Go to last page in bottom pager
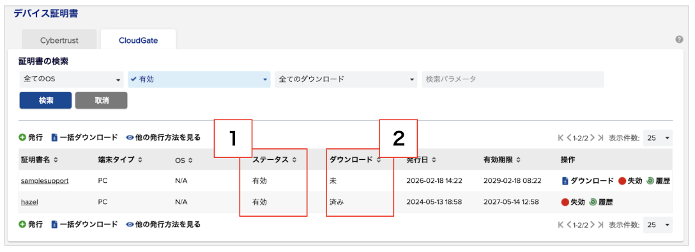Image resolution: width=695 pixels, height=252 pixels. pos(600,225)
